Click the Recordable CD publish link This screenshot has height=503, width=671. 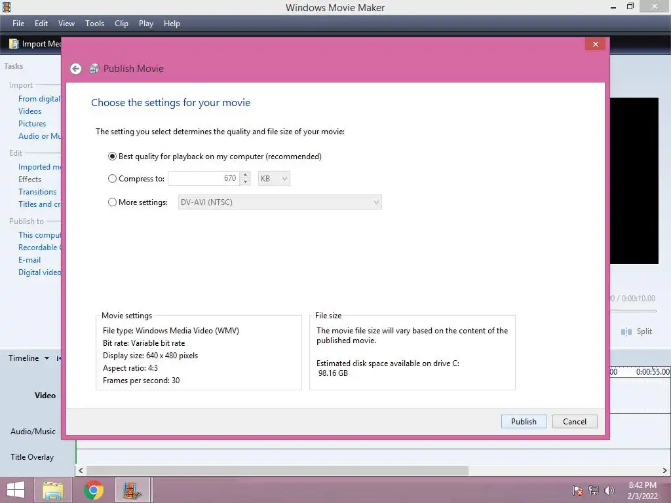tap(39, 247)
